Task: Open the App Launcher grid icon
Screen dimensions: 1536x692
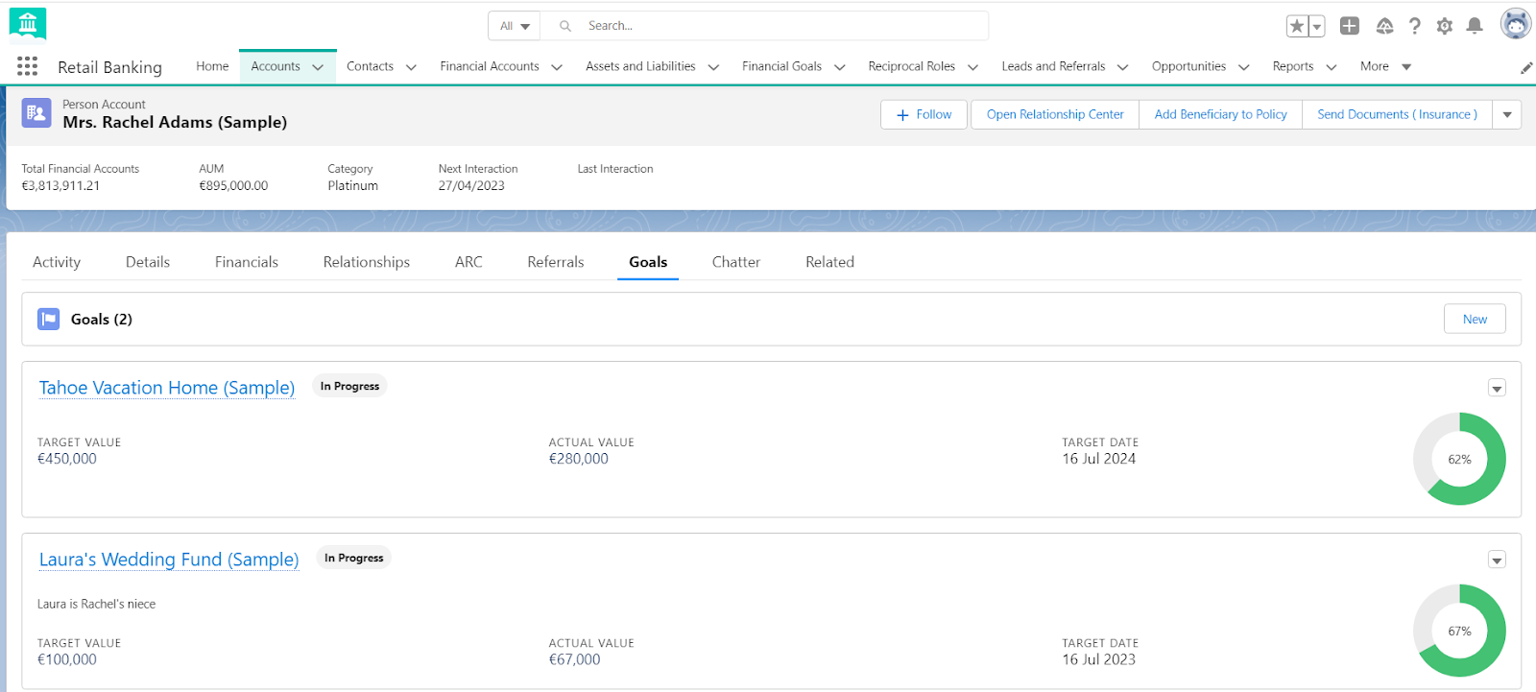Action: (x=27, y=66)
